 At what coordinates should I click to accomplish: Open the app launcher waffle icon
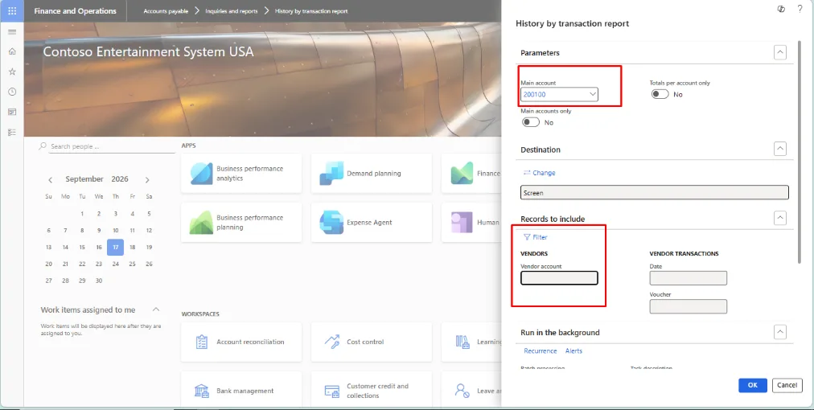click(11, 11)
